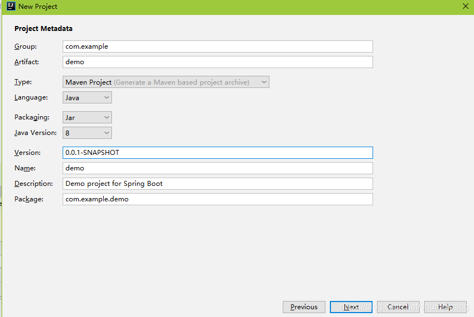Open Help for the dialog
Screen dimensions: 474x317
[445, 307]
